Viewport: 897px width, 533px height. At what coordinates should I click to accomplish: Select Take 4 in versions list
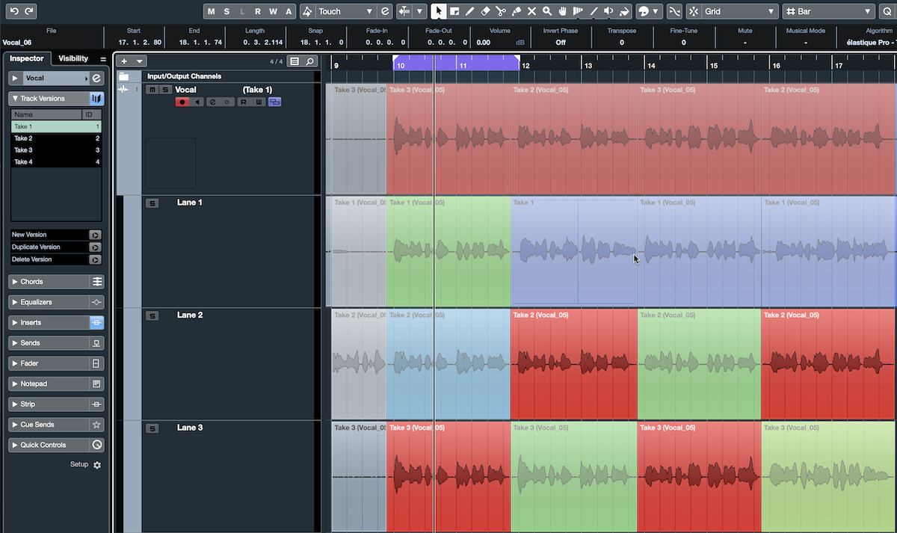tap(56, 161)
